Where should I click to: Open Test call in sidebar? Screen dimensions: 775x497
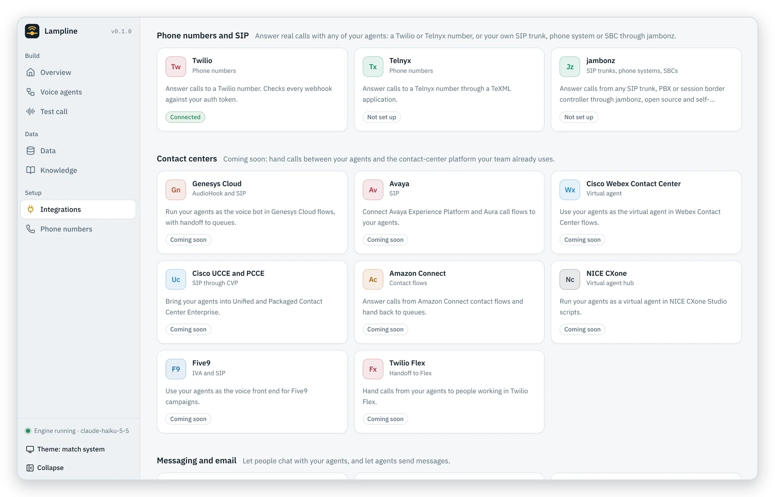[78, 111]
